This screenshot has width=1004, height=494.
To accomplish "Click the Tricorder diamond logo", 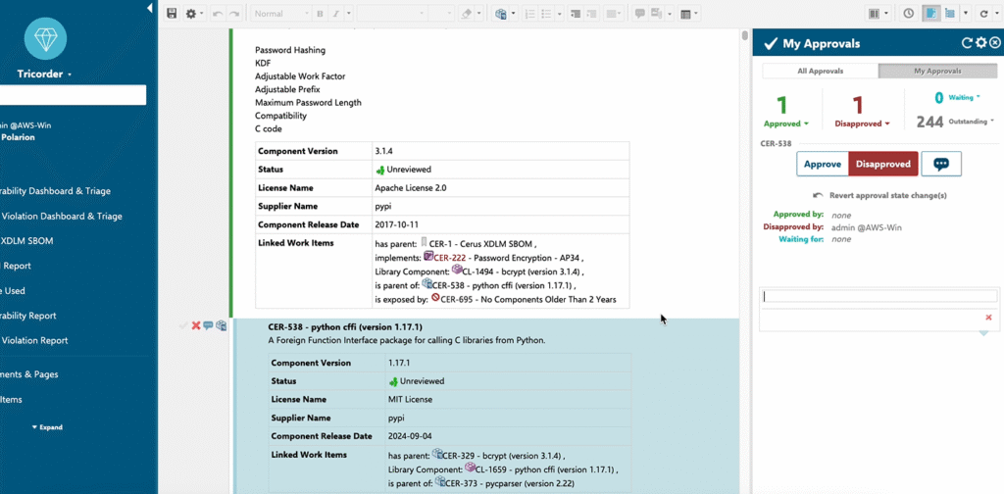I will click(x=44, y=40).
